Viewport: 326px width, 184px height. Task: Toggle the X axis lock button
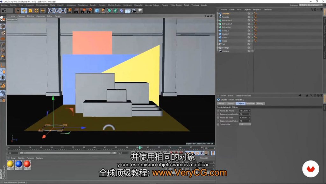pyautogui.click(x=51, y=11)
